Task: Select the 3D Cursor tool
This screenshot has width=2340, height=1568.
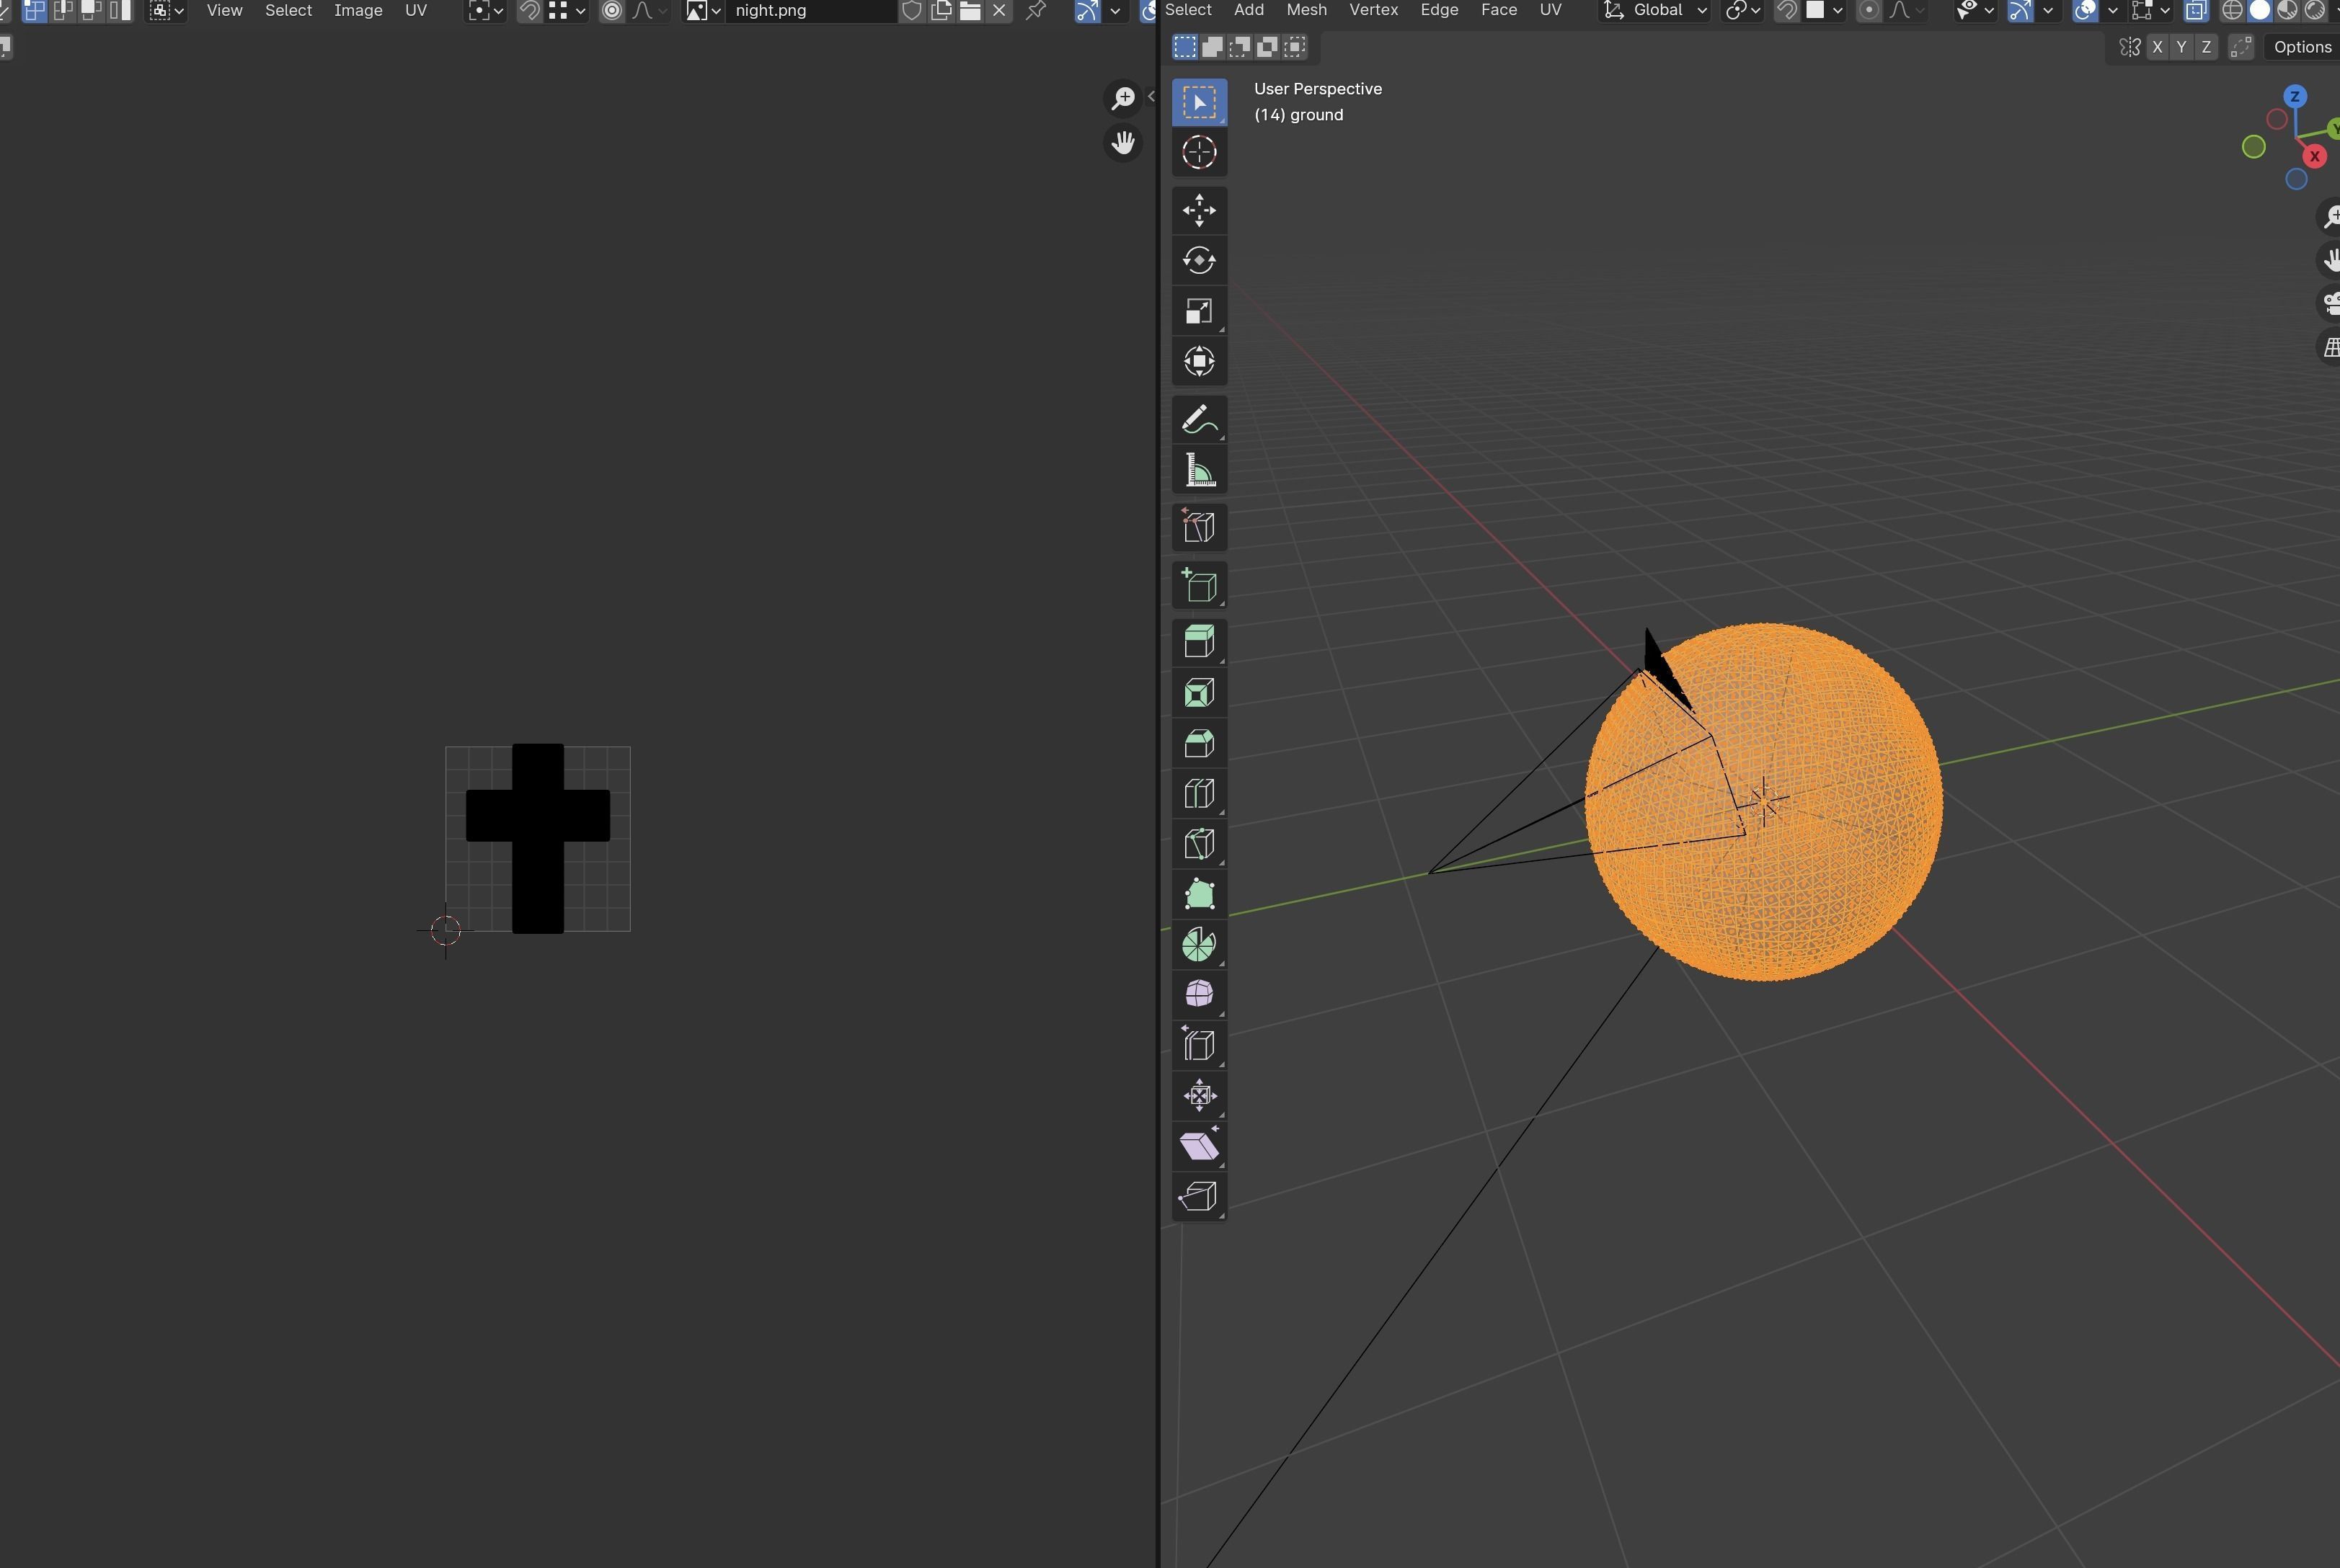Action: 1199,153
